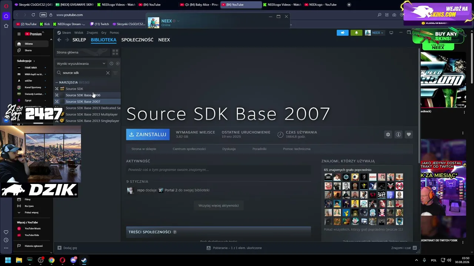Expand the Wyniki wyszukiwania dropdown
Viewport: 474px width, 266px height.
click(x=81, y=64)
